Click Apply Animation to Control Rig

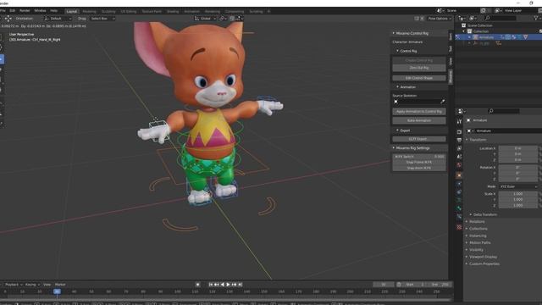pos(419,111)
